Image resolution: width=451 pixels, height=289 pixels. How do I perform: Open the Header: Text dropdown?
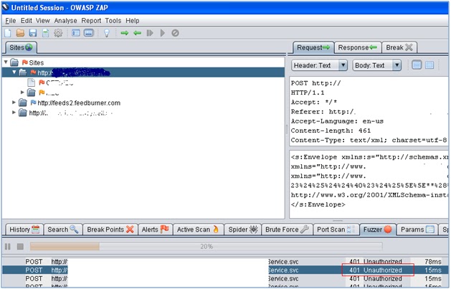(319, 65)
